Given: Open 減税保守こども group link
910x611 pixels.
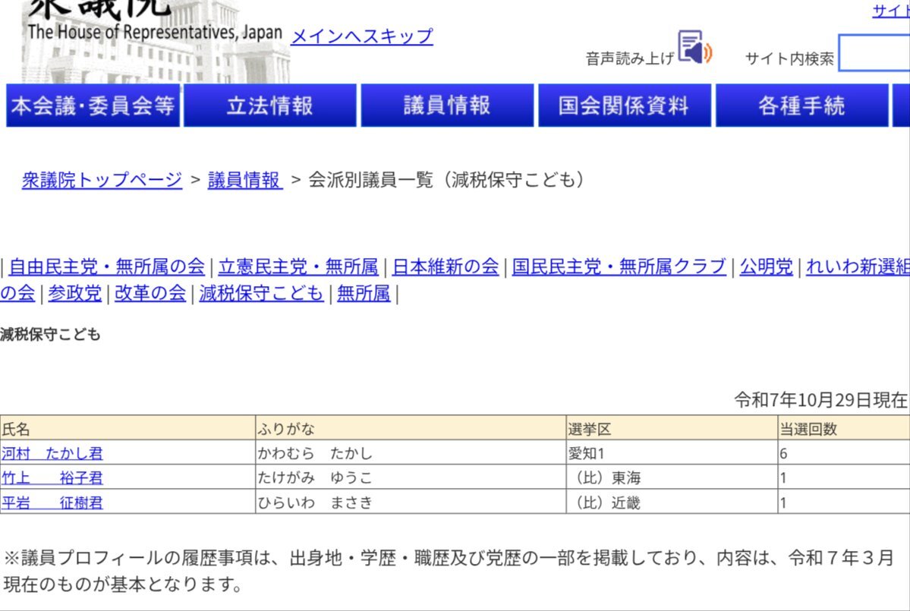Looking at the screenshot, I should point(261,293).
